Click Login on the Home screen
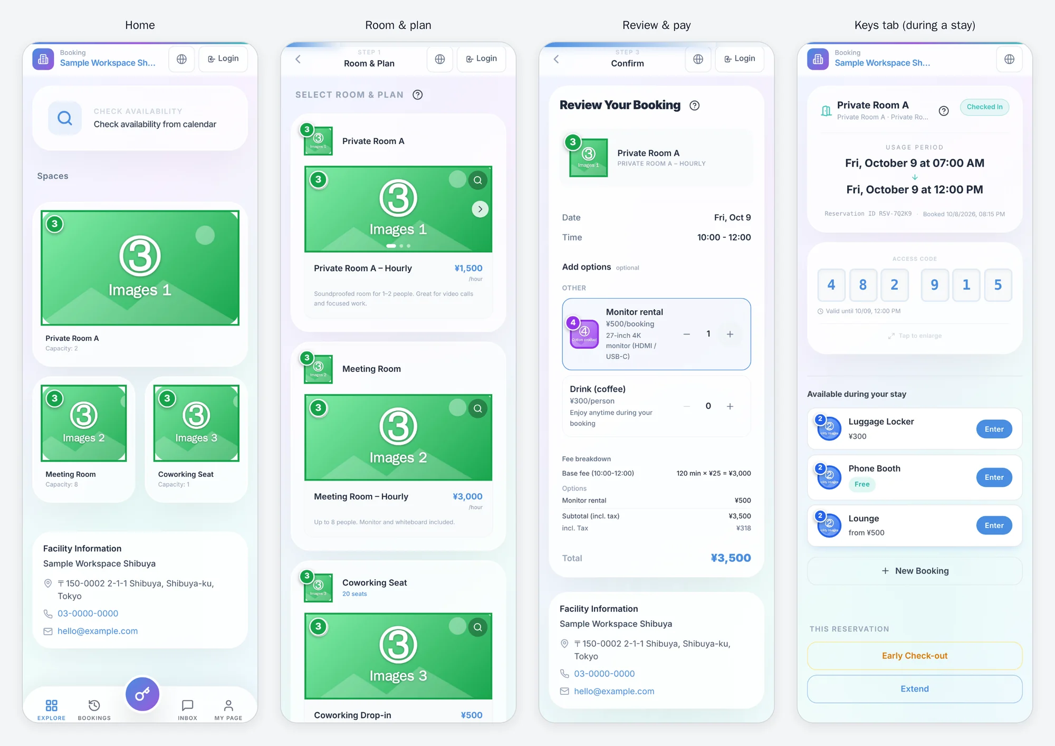This screenshot has height=746, width=1055. 223,59
